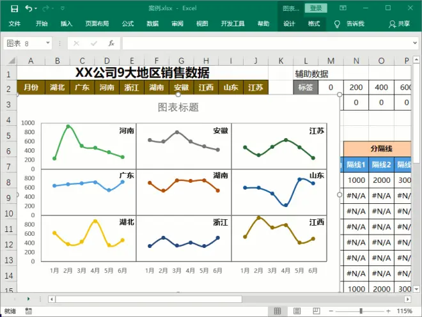
Task: Click the zoom slider handle
Action: click(x=361, y=311)
